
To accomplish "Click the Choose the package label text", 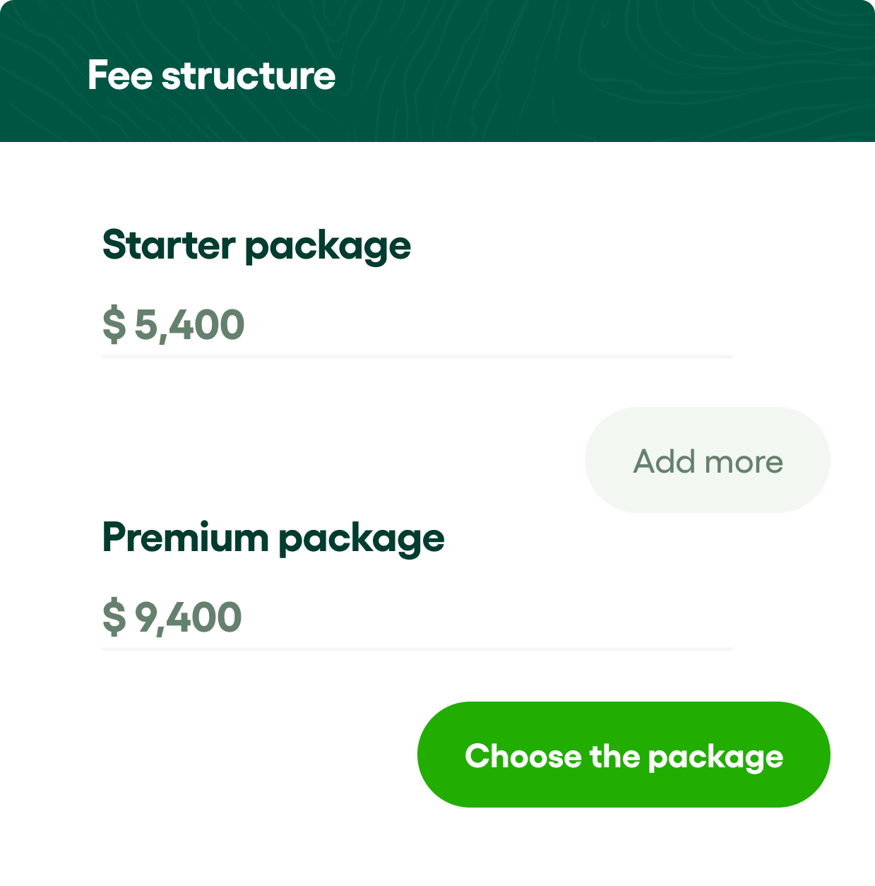I will (x=625, y=756).
